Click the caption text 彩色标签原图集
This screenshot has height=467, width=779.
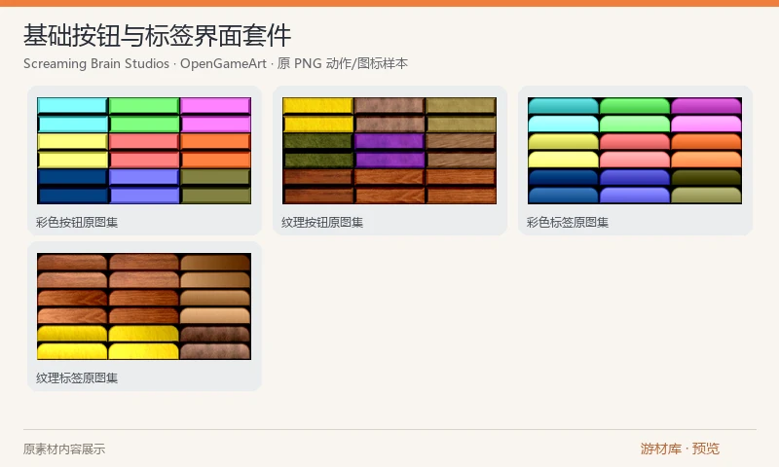coord(568,223)
